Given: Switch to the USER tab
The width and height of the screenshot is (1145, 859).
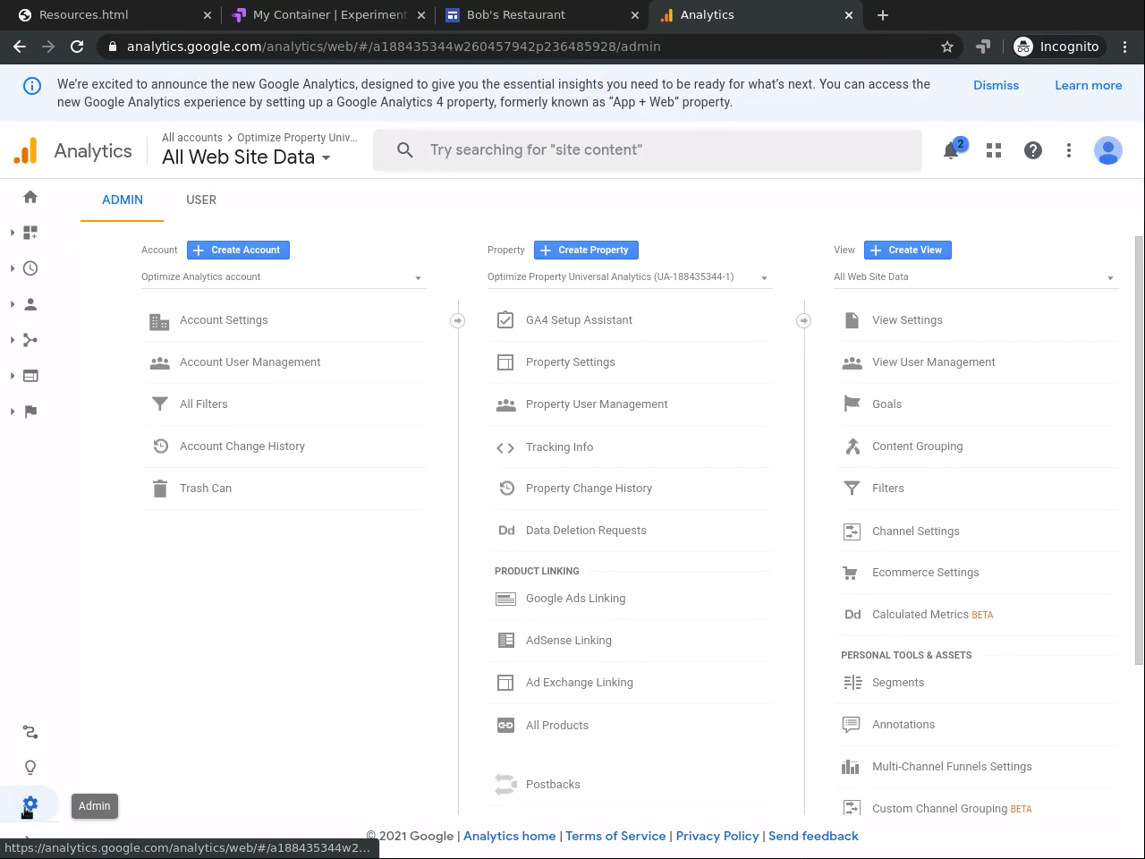Looking at the screenshot, I should pos(201,200).
